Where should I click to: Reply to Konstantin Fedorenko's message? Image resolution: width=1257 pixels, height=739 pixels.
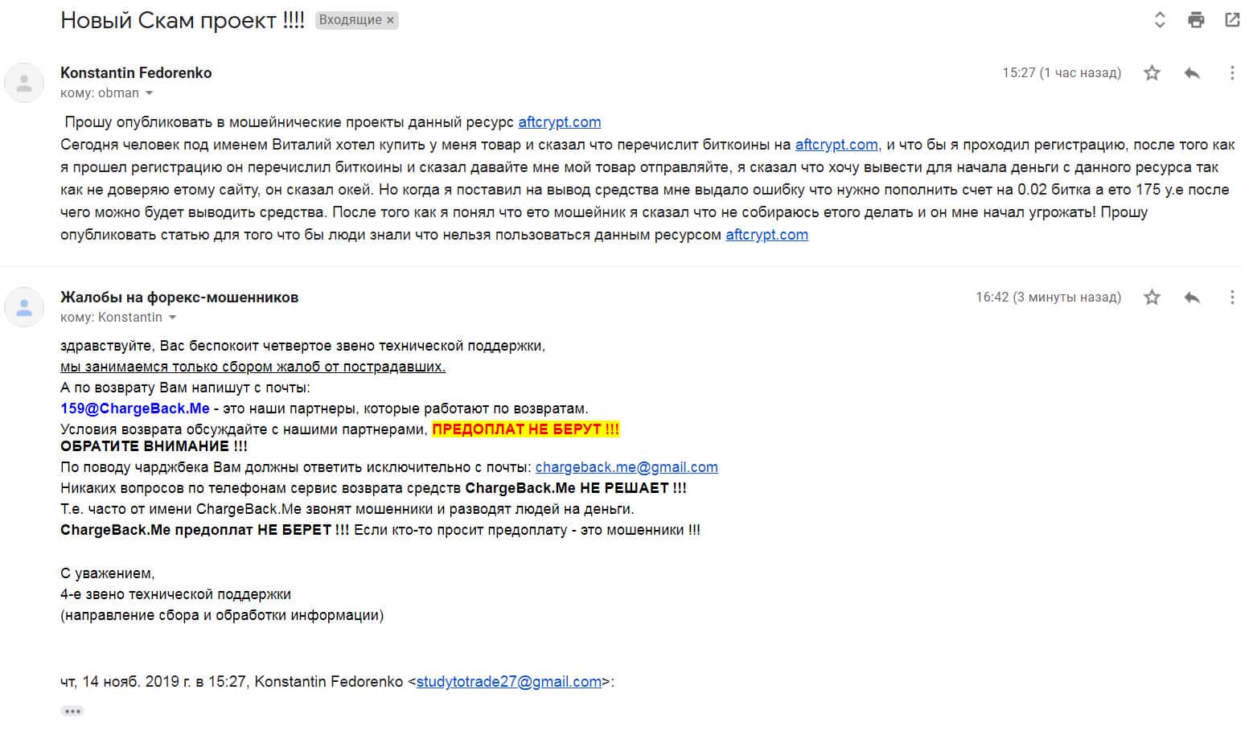click(1192, 73)
